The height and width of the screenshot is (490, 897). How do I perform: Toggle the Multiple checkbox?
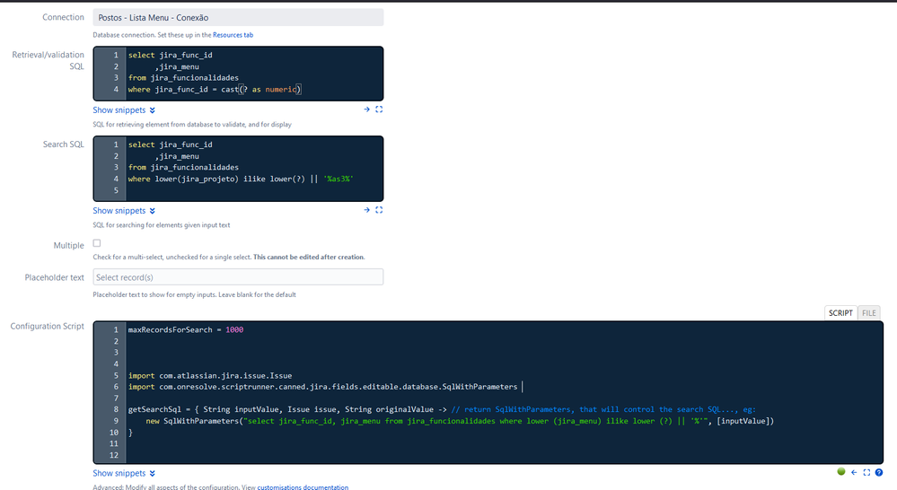tap(97, 243)
